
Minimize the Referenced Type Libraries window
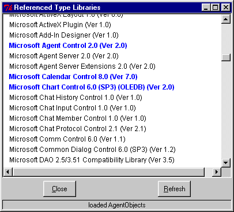pyautogui.click(x=206, y=8)
